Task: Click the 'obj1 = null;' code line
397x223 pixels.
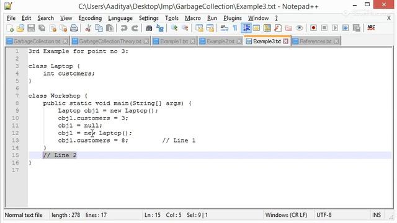Action: [x=80, y=126]
